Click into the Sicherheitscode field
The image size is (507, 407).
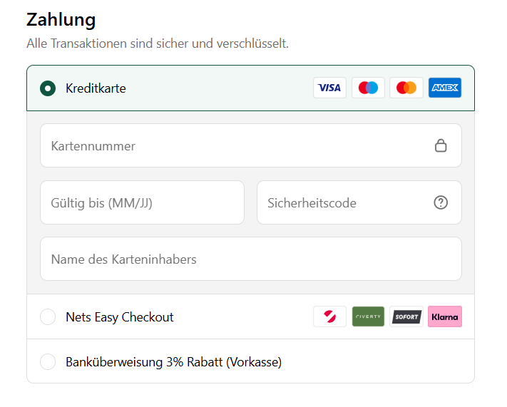click(342, 202)
